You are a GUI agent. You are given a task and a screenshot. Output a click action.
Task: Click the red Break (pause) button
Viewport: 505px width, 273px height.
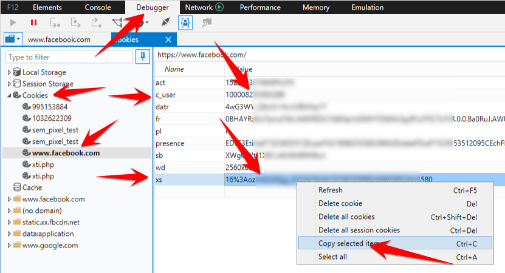33,22
